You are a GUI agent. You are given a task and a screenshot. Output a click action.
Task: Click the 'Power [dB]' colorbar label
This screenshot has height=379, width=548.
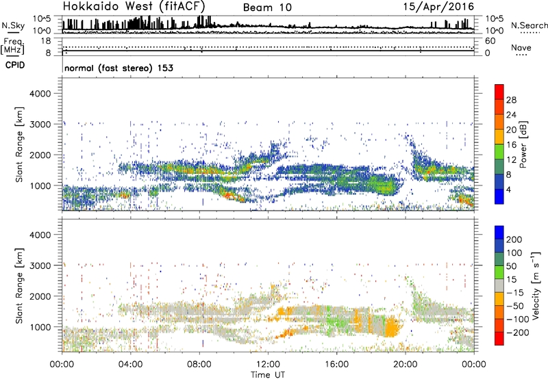click(523, 144)
